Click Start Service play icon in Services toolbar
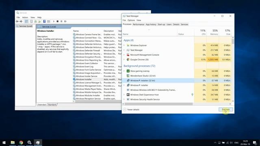Image resolution: width=260 pixels, height=146 pixels. pyautogui.click(x=54, y=21)
